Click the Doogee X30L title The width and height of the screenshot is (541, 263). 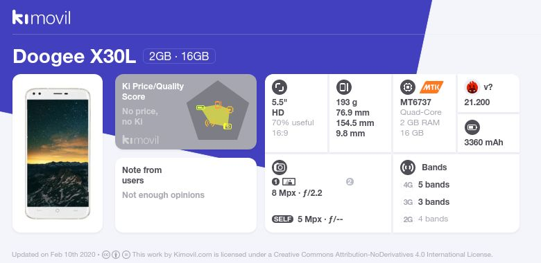click(x=74, y=57)
